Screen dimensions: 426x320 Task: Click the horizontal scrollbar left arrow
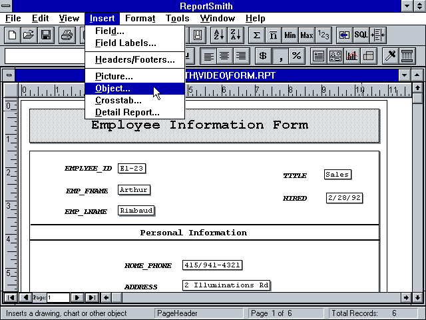[106, 298]
